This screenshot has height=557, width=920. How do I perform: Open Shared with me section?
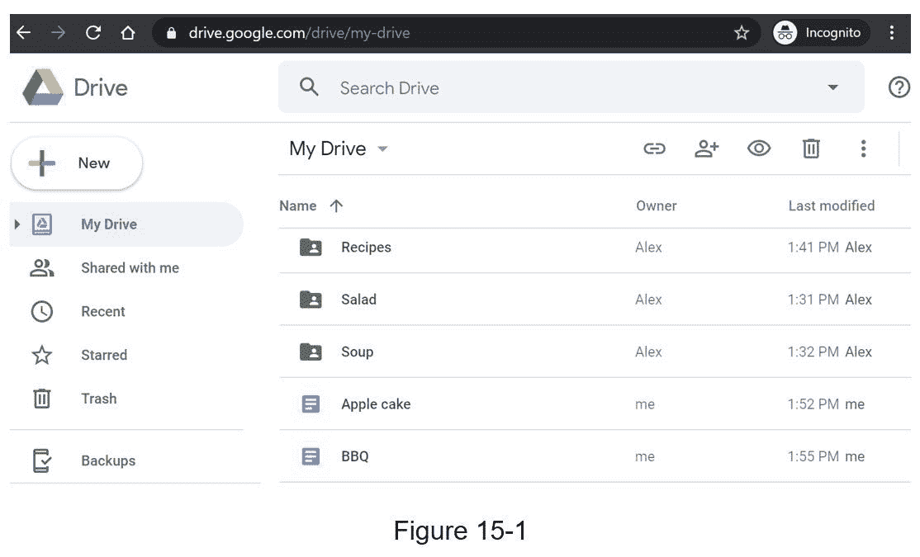point(130,268)
